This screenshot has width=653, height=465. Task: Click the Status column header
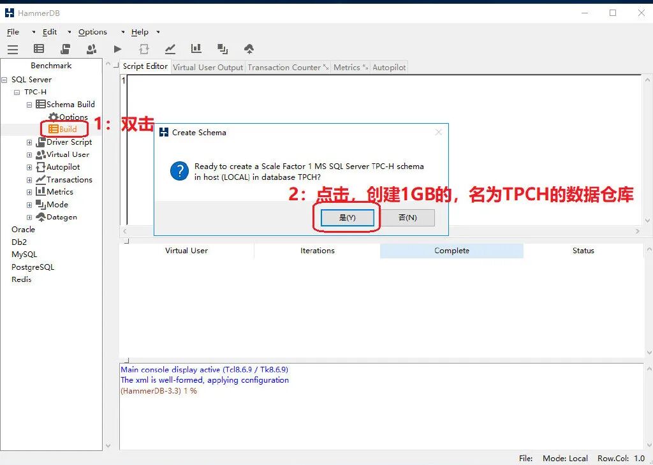(583, 251)
